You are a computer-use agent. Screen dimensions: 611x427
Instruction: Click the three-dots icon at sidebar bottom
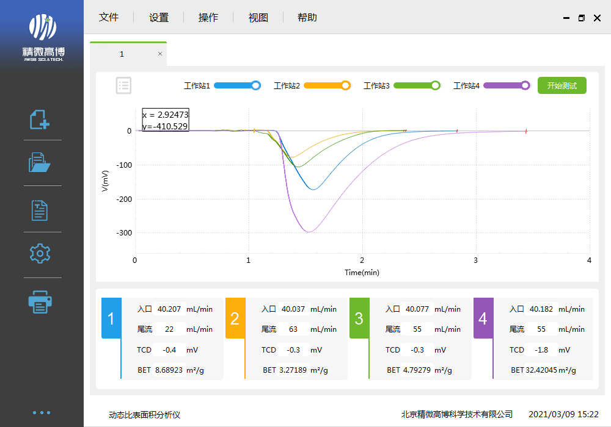tap(41, 412)
